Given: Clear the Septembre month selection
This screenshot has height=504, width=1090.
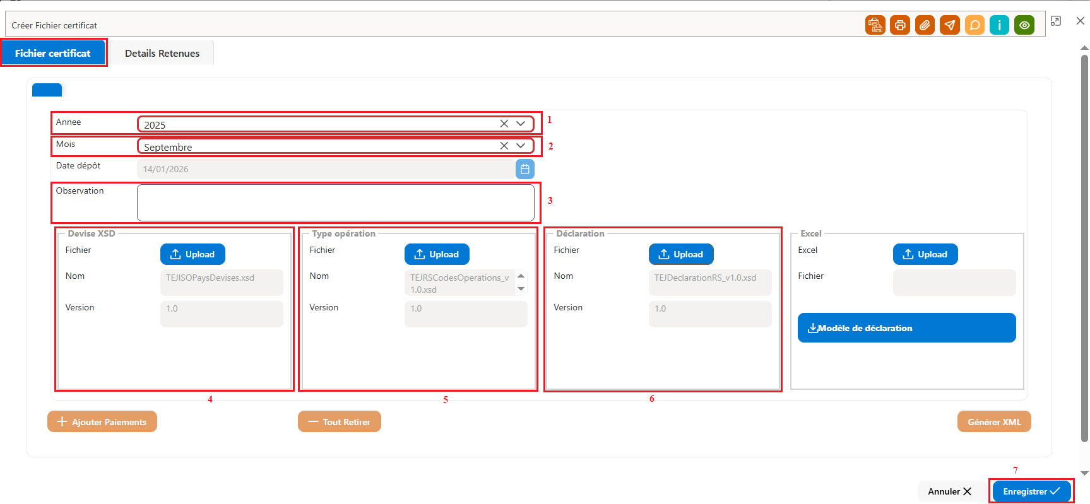Looking at the screenshot, I should pyautogui.click(x=504, y=146).
